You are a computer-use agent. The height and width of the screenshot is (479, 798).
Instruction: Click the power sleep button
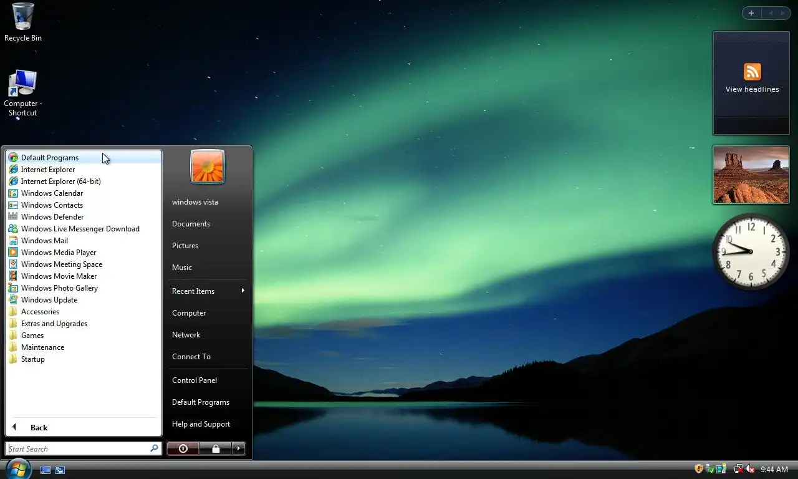click(x=183, y=448)
